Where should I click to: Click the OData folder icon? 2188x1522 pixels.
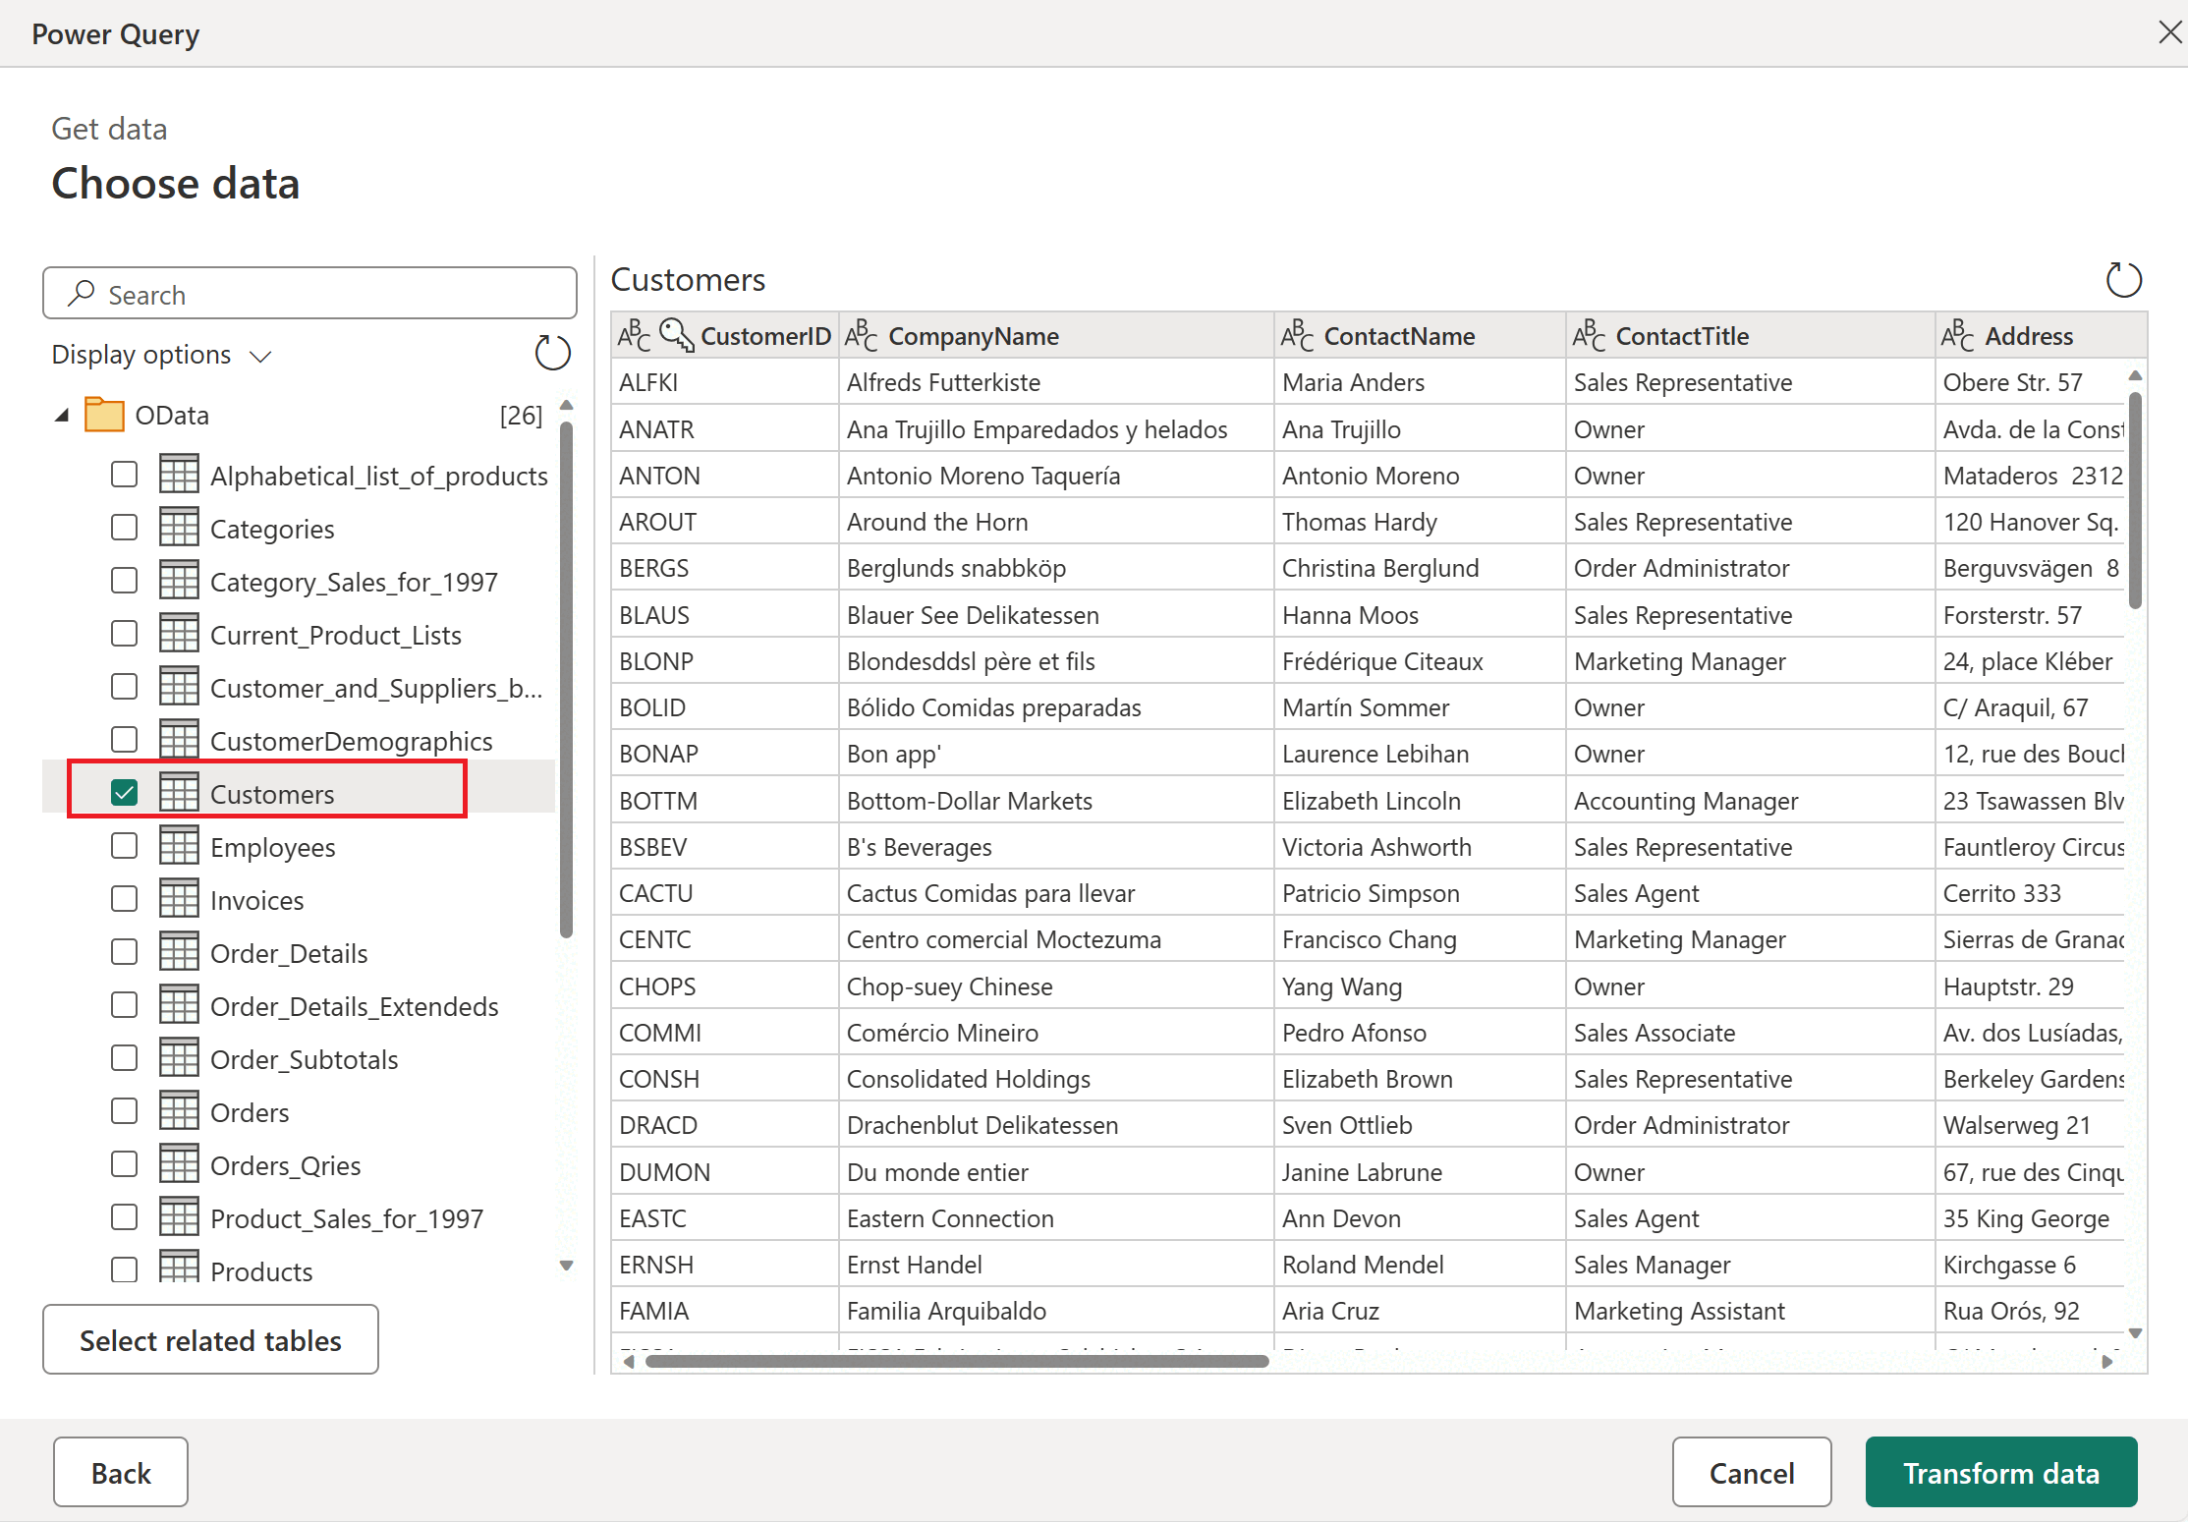104,415
